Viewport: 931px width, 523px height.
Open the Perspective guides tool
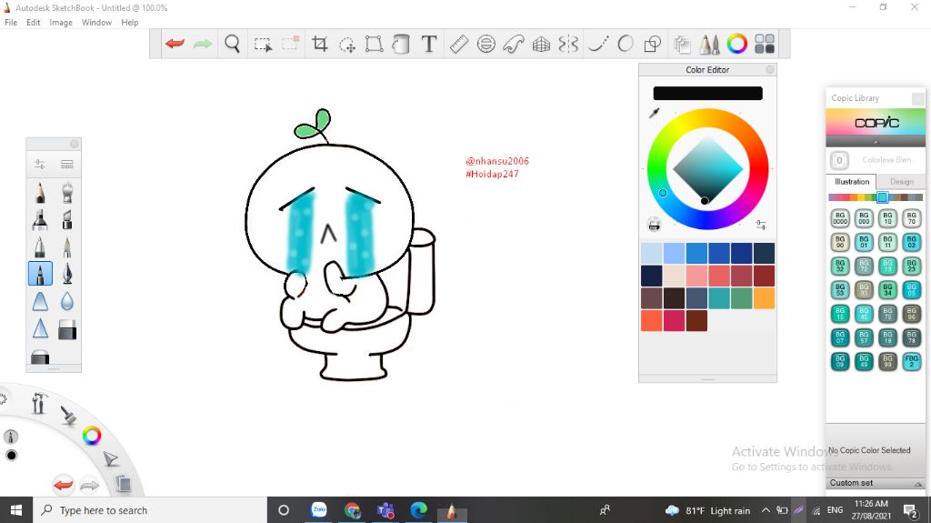pos(541,44)
